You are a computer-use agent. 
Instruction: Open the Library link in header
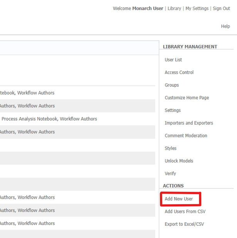click(174, 8)
